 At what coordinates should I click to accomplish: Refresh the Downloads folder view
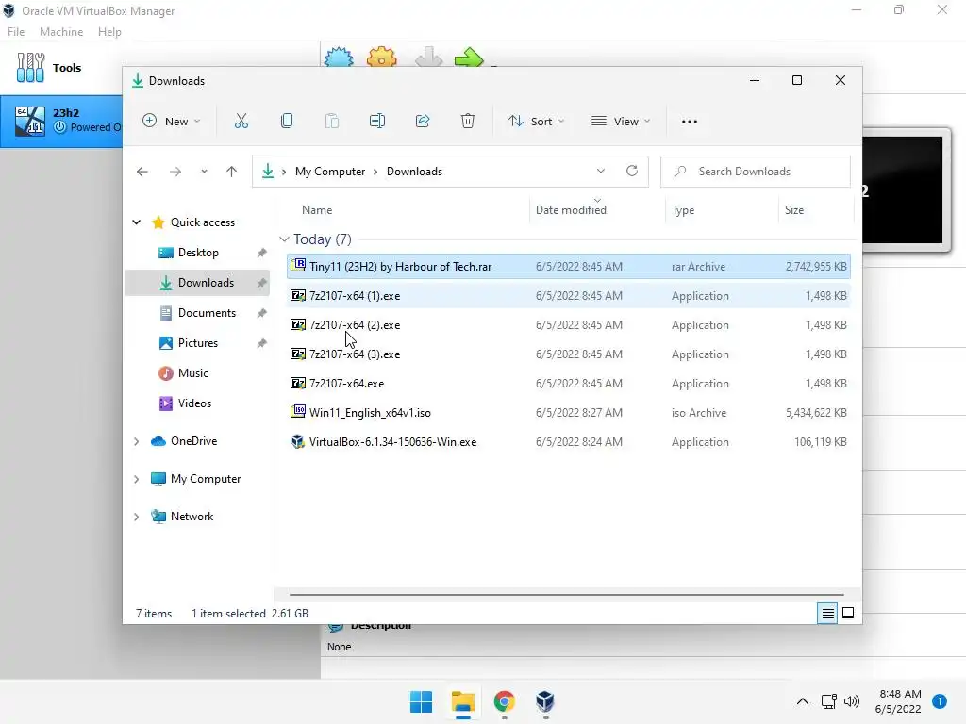click(632, 172)
